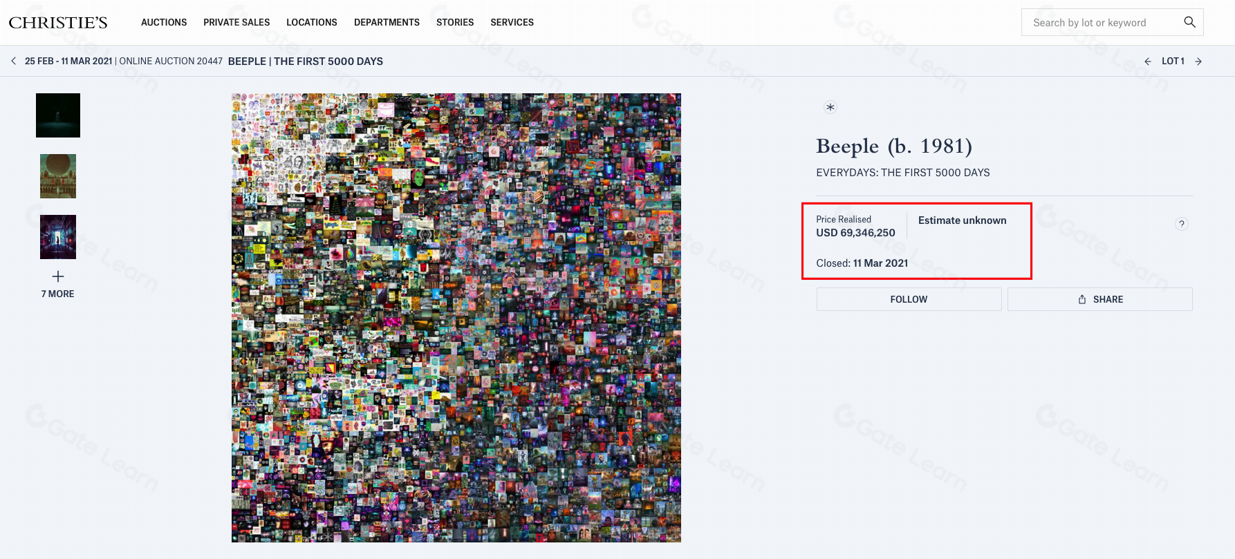Click the 25 FEB - 11 MAR 2021 date text
This screenshot has height=559, width=1235.
pyautogui.click(x=68, y=61)
